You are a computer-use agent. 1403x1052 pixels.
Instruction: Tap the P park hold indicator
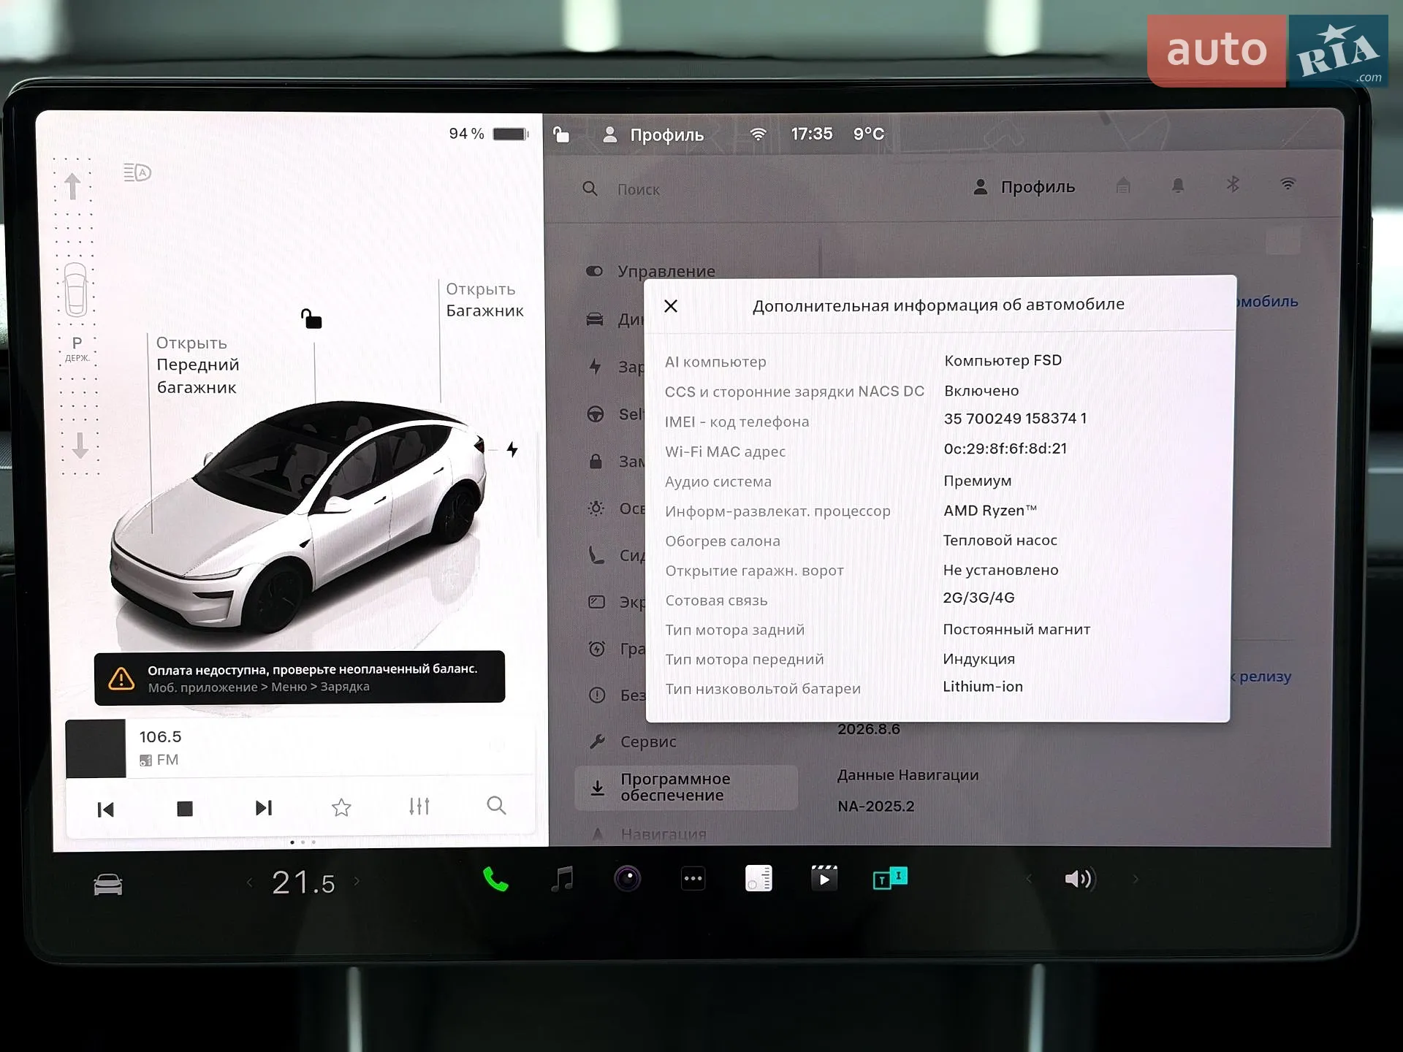point(77,348)
